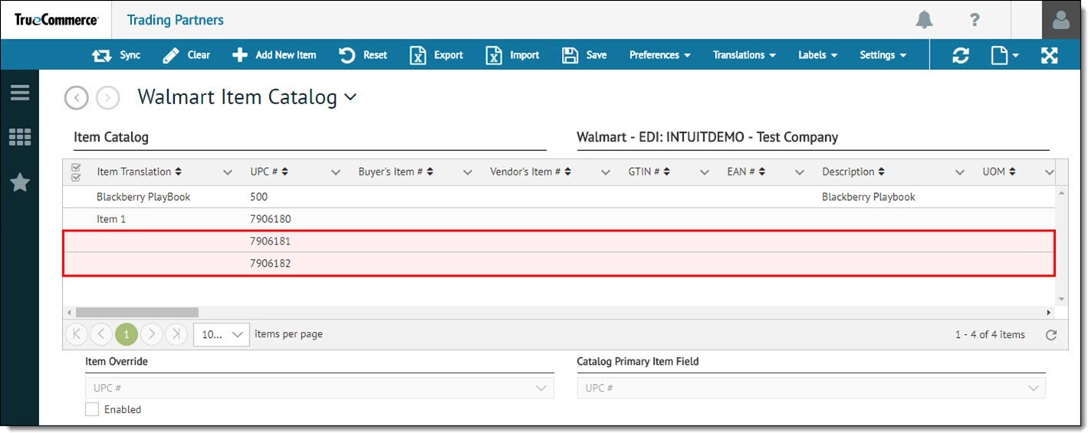Open the Preferences menu
Screen dimensions: 1088x433
(x=660, y=55)
